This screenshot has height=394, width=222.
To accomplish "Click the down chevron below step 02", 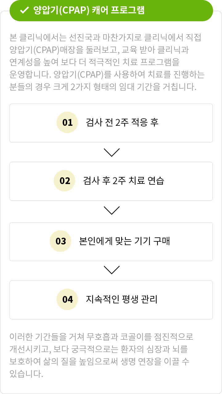I will pos(112,210).
